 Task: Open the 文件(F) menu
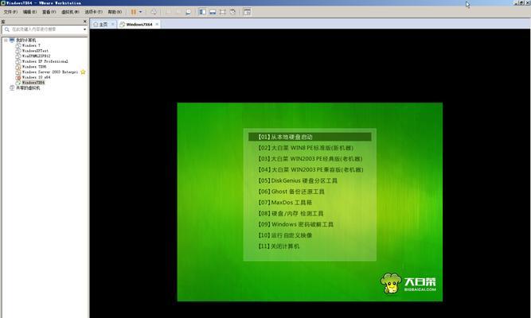[x=10, y=12]
